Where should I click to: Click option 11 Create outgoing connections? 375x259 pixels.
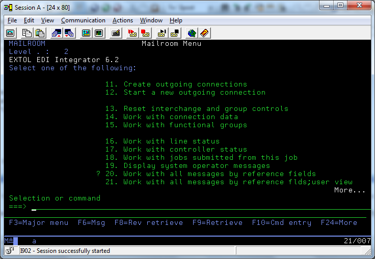[x=176, y=84]
